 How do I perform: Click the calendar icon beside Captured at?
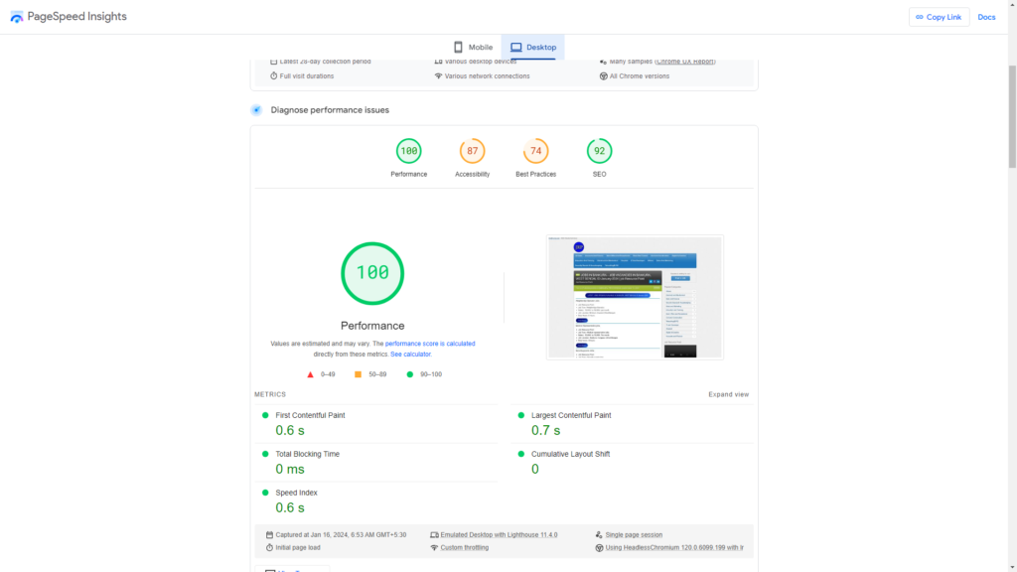(x=270, y=535)
